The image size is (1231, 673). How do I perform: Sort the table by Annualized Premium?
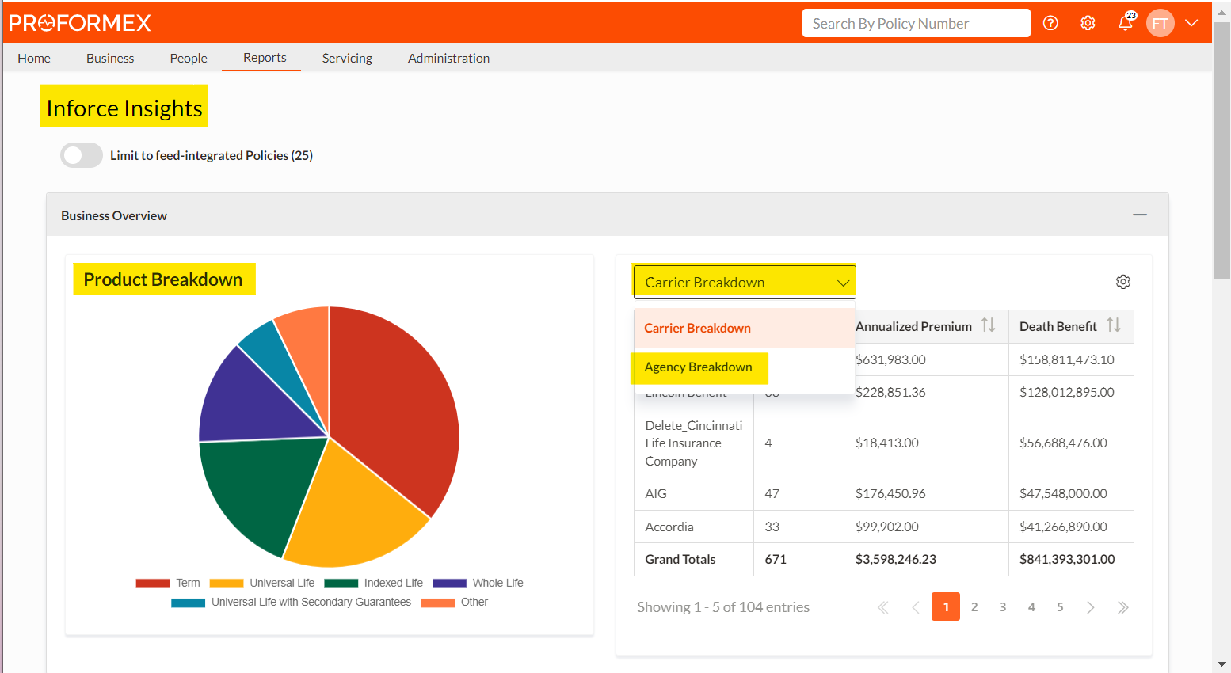989,325
